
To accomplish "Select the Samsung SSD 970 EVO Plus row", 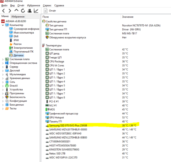I will (x=91, y=126).
